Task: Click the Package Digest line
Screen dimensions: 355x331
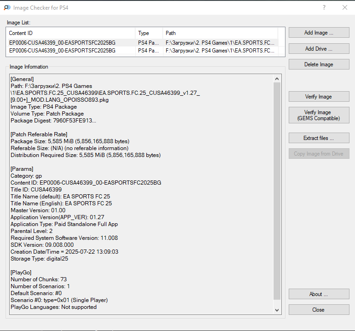Action: 53,121
